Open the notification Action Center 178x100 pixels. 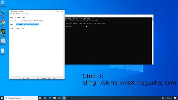(x=175, y=98)
